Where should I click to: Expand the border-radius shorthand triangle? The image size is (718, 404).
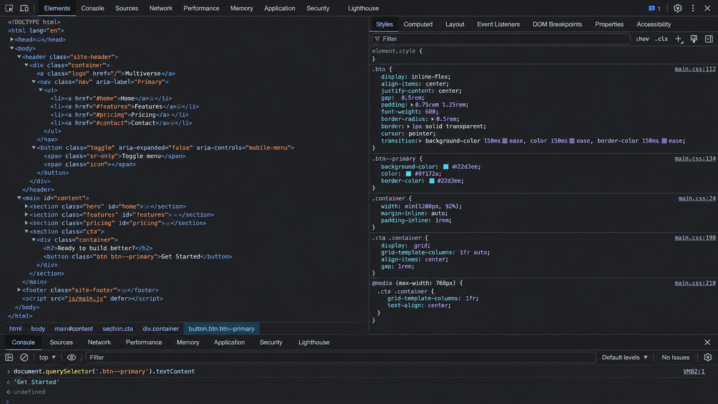(433, 119)
